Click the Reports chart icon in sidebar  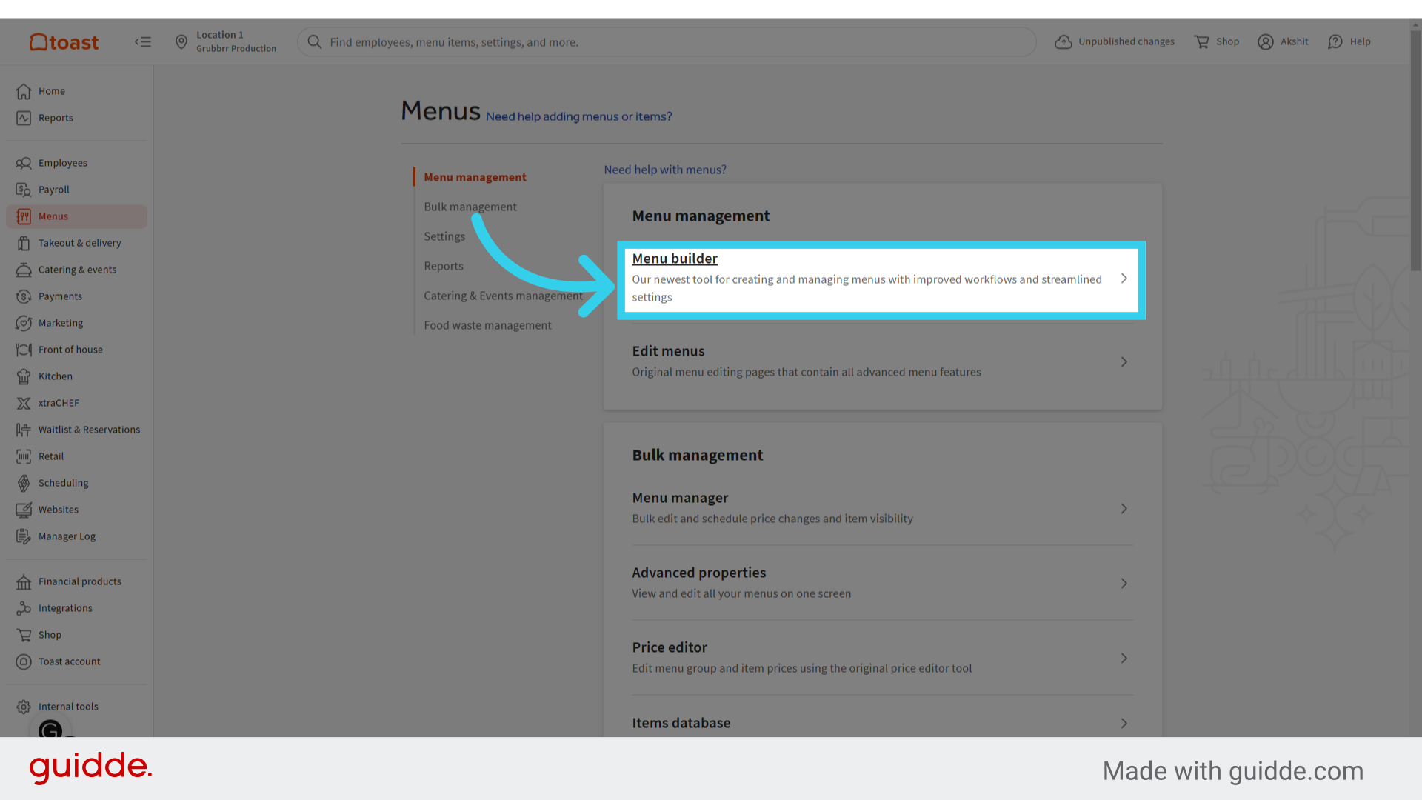coord(24,118)
